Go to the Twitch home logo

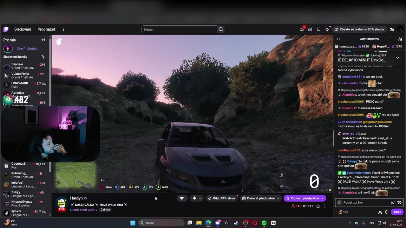click(6, 29)
